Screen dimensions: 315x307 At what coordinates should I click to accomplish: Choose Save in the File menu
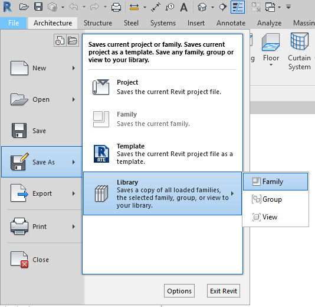tap(42, 131)
